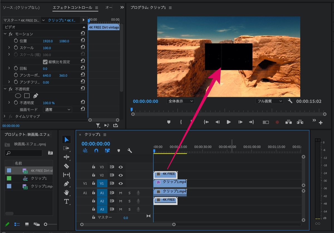This screenshot has height=233, width=334.
Task: Hide the V2 track with eye icon
Action: coord(121,175)
